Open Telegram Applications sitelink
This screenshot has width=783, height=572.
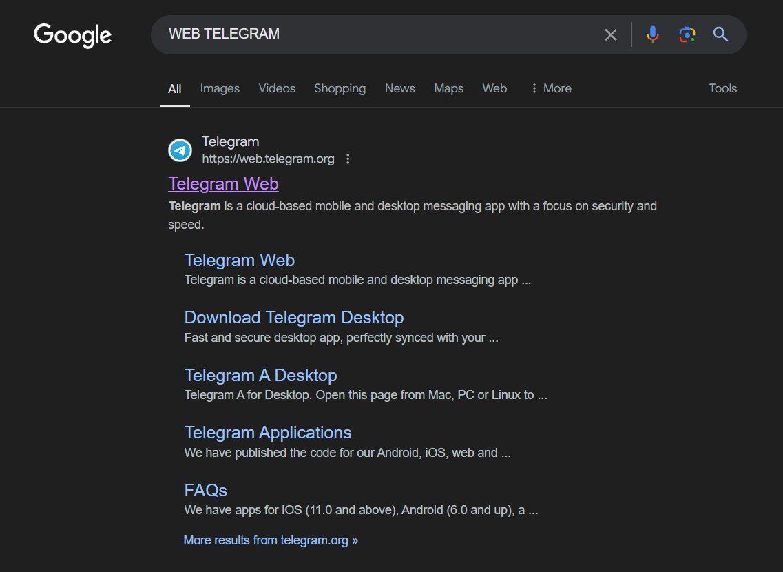pyautogui.click(x=268, y=433)
